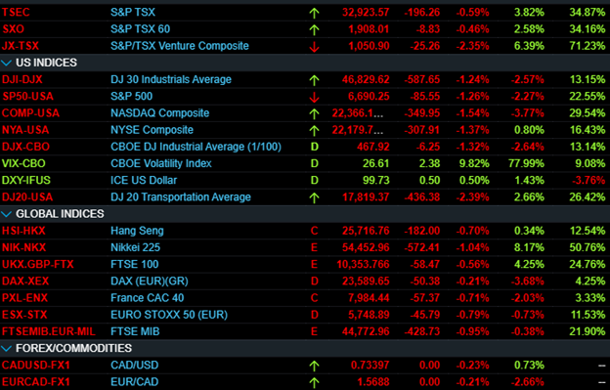Click the 46,829.62 Dow price
This screenshot has height=390, width=610.
[366, 80]
